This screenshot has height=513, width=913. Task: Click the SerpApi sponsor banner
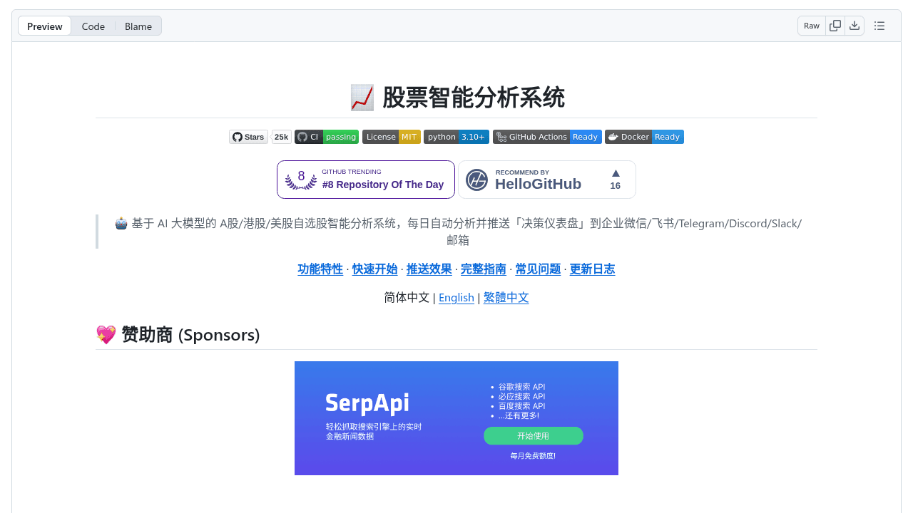(x=456, y=418)
